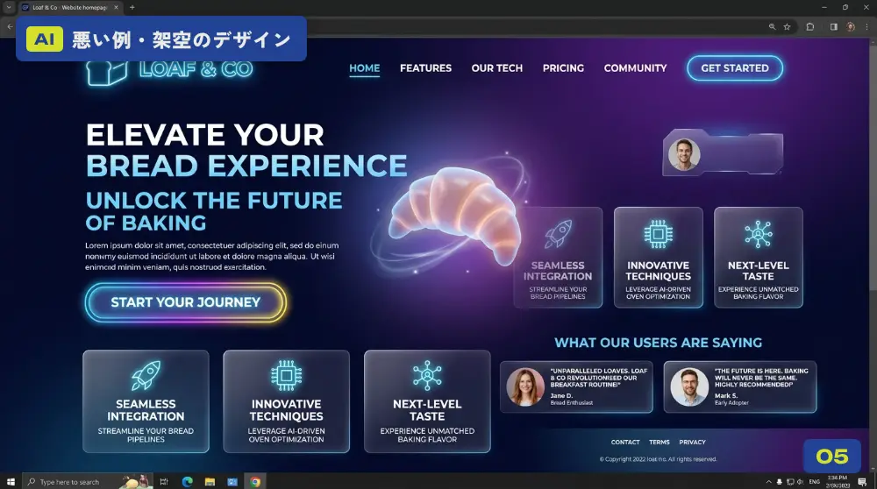Click EXPERIENCE UNMATCHED BAKING FLAVOR in the large card
Viewport: 877px width, 489px height.
(x=427, y=436)
